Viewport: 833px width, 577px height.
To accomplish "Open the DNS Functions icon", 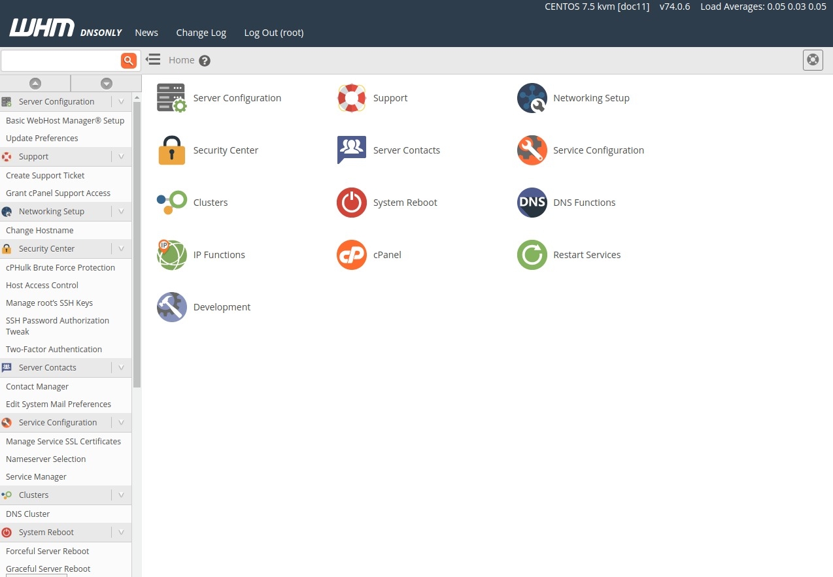I will [x=532, y=203].
